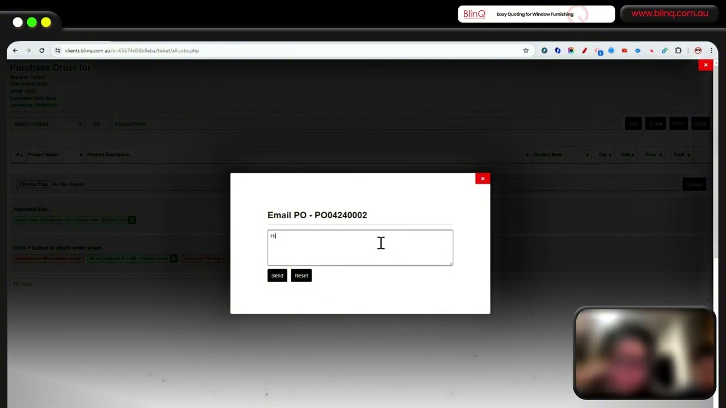Click the green window dot
The height and width of the screenshot is (408, 726).
pyautogui.click(x=32, y=22)
